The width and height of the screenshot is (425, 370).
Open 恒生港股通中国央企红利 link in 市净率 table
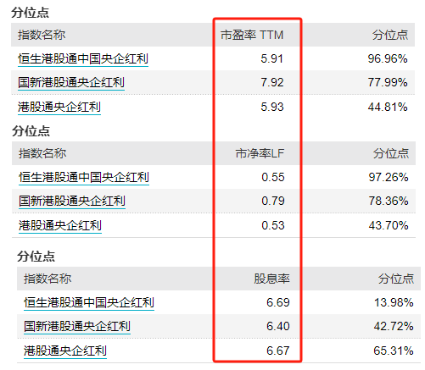[84, 178]
